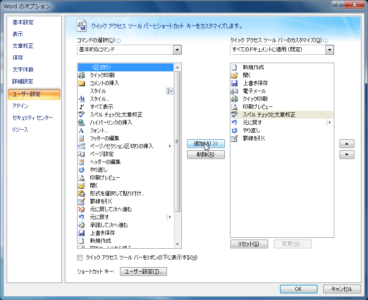Open the 保存 category
Viewport: 368px width, 300px height.
tap(18, 57)
